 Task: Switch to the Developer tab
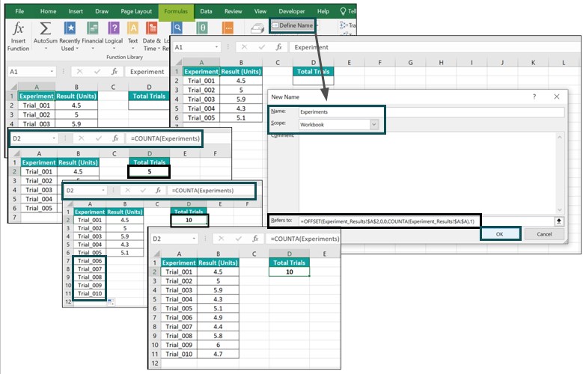[x=292, y=11]
